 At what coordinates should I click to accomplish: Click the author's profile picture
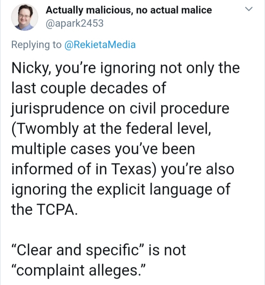click(x=25, y=17)
